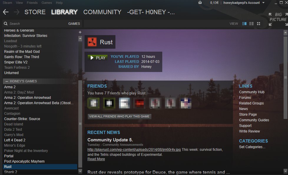This screenshot has height=175, width=288.
Task: Open the GAMES filter dropdown
Action: point(74,24)
